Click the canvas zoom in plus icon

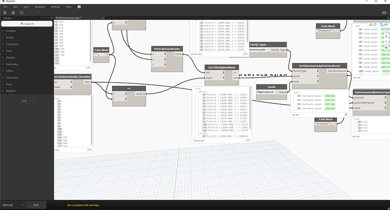tap(386, 37)
